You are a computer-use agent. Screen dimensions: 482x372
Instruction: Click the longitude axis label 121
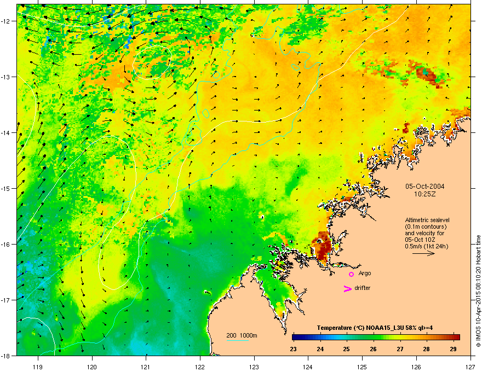[x=146, y=367]
